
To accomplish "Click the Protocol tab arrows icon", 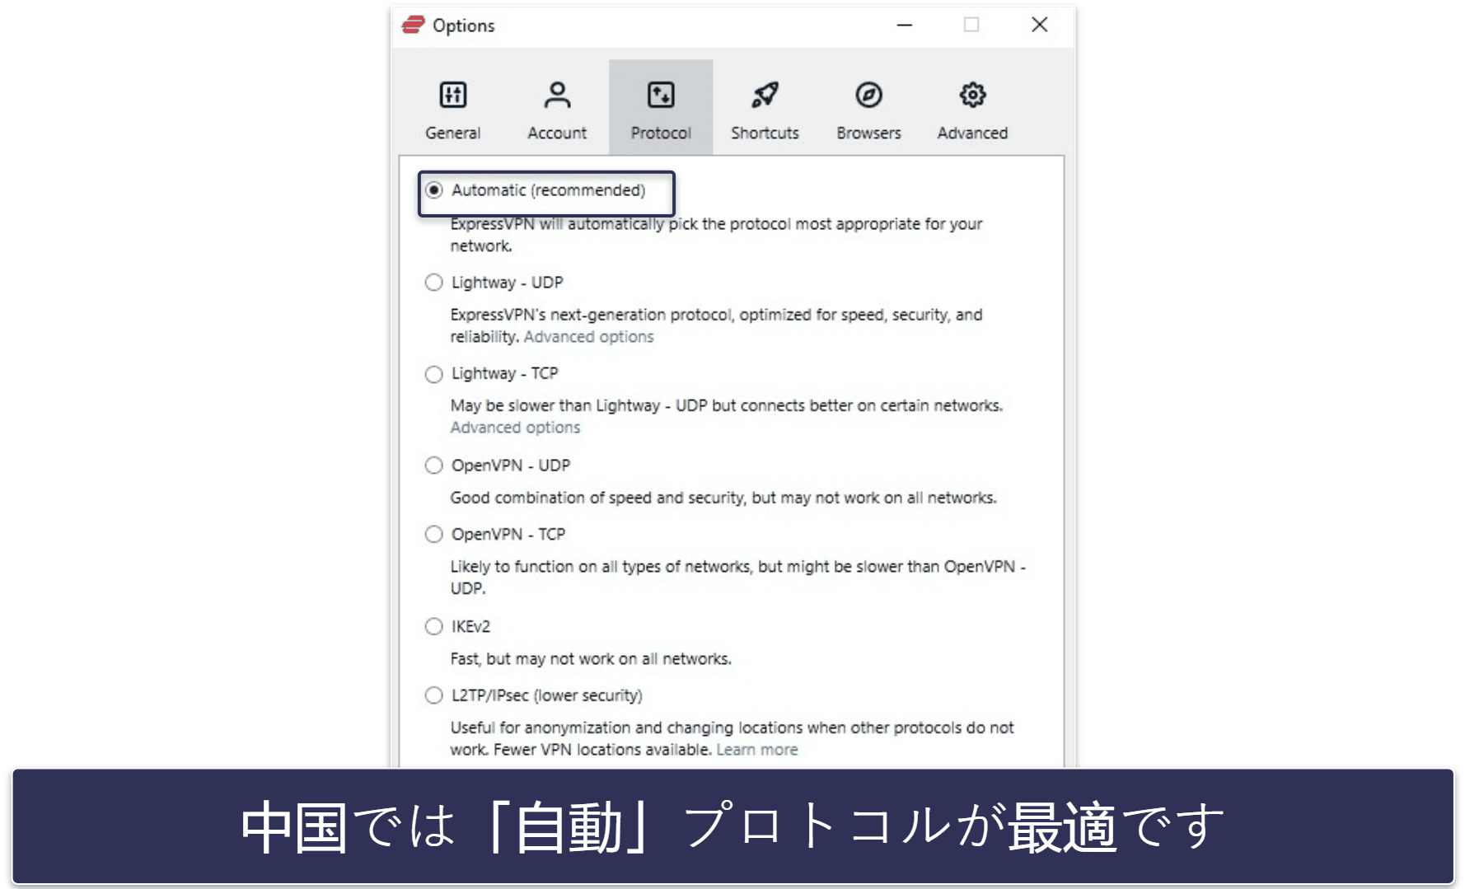I will click(661, 95).
